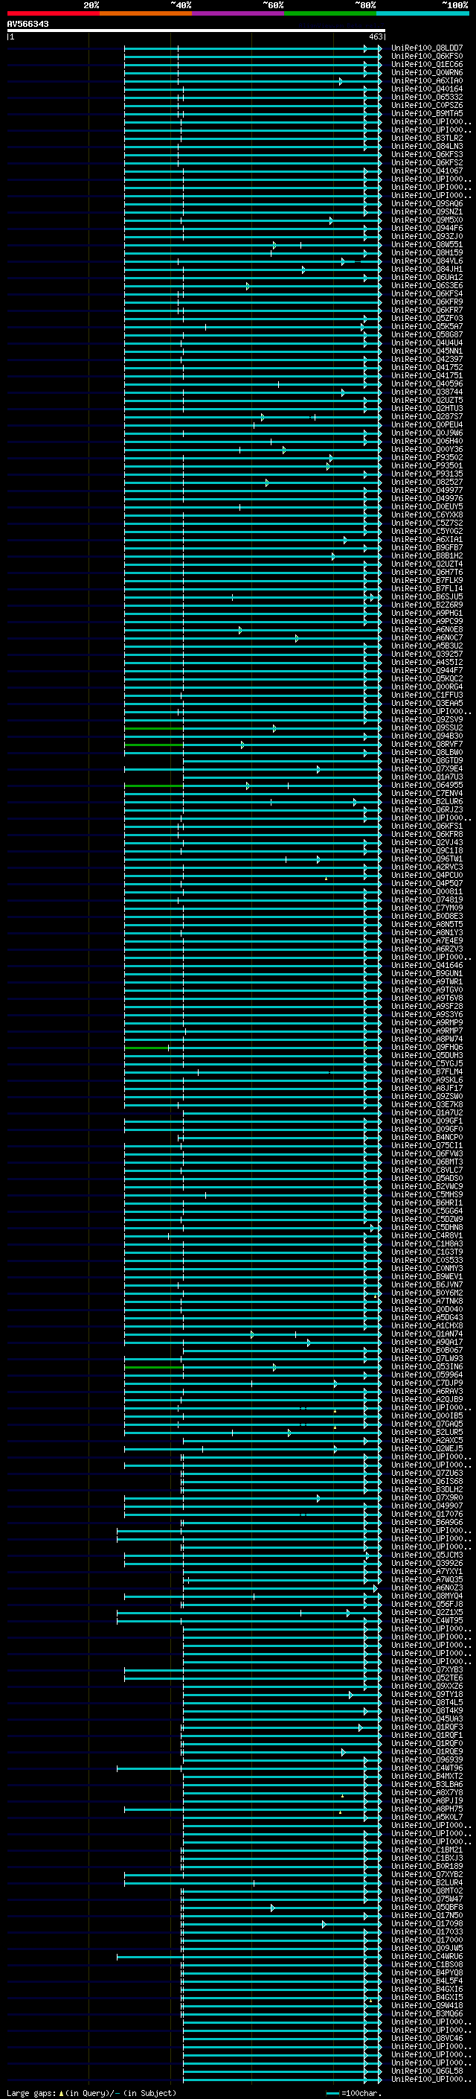
Task: Click UniRef100_B9GUN1 label
Action: point(427,974)
